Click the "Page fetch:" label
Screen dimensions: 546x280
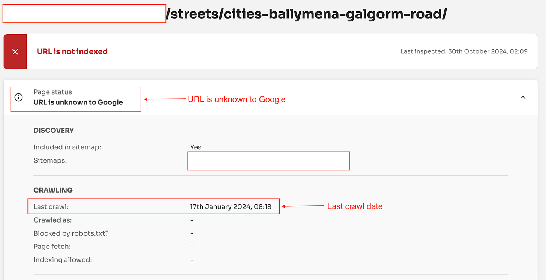(52, 247)
